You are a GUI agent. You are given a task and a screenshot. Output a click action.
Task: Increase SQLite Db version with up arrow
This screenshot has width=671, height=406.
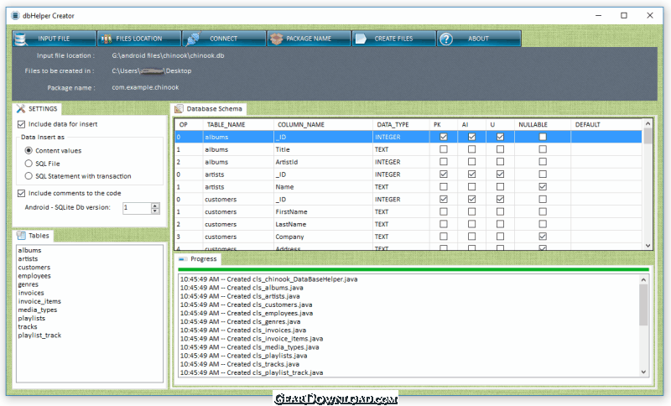point(155,206)
